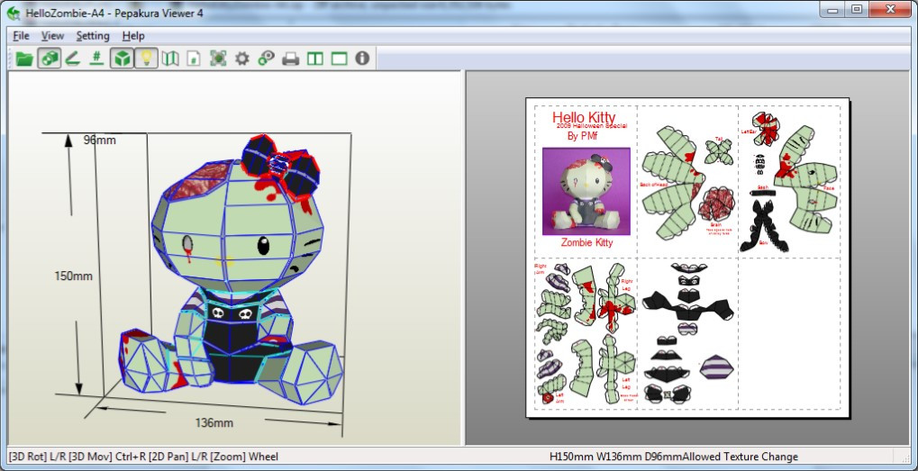
Task: Open the View menu
Action: (x=52, y=36)
